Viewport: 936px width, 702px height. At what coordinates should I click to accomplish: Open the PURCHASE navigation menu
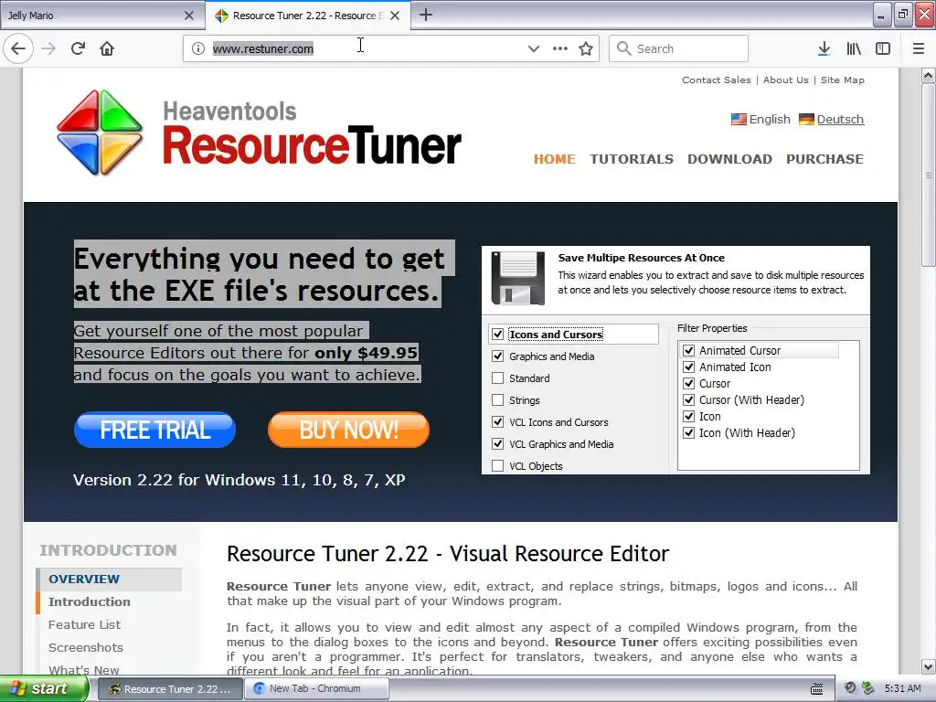[x=824, y=159]
